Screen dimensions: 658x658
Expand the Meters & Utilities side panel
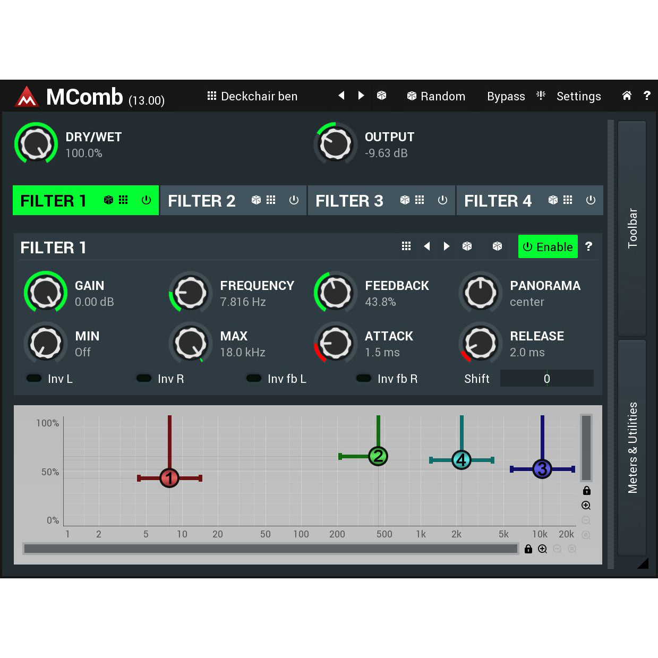tap(632, 448)
